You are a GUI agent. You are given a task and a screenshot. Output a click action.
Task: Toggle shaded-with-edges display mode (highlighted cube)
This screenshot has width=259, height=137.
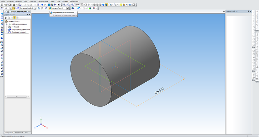pos(106,5)
